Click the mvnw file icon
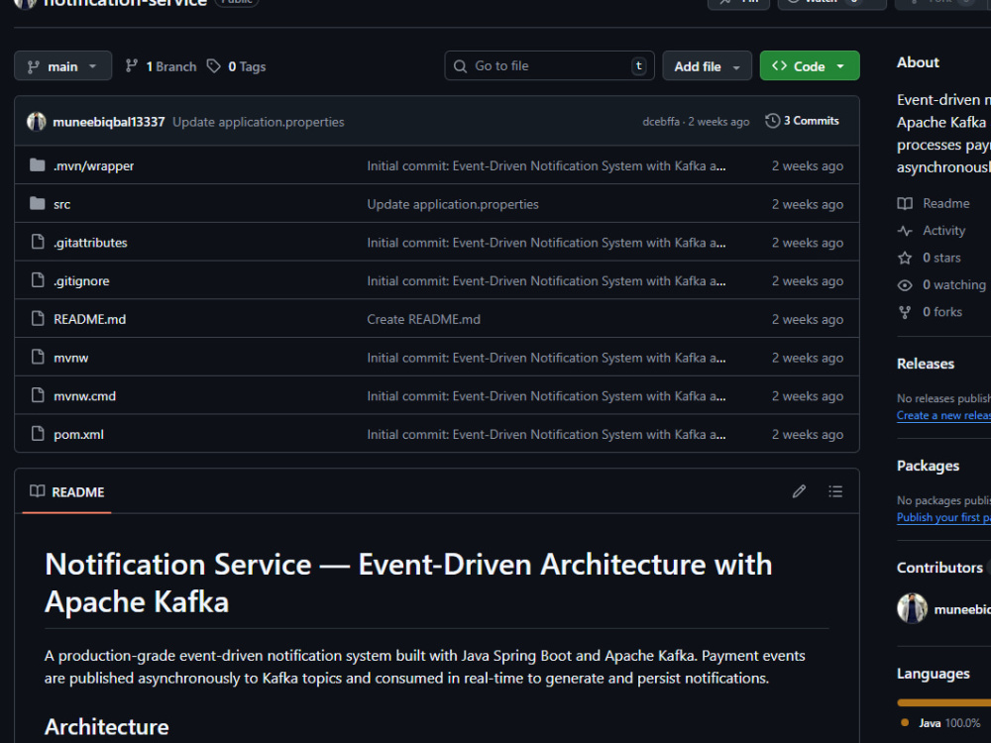The width and height of the screenshot is (991, 743). [38, 357]
